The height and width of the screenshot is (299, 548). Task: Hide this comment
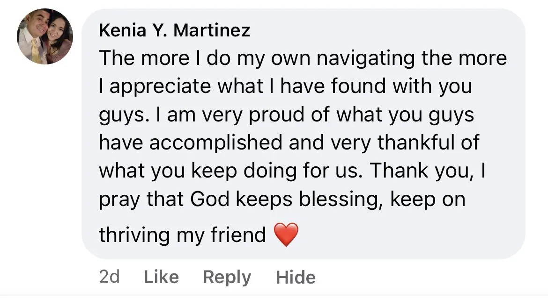click(x=296, y=278)
